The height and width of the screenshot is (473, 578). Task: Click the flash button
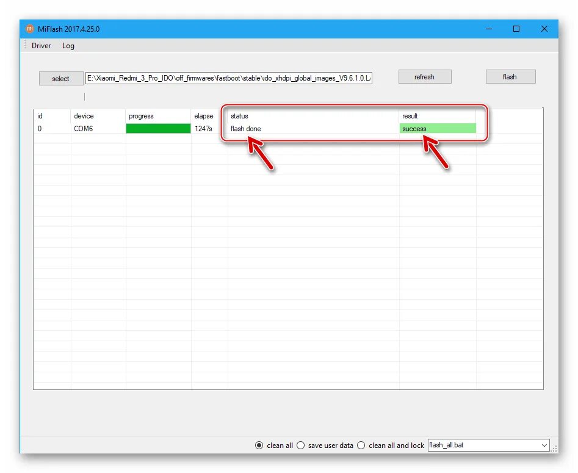(x=510, y=77)
